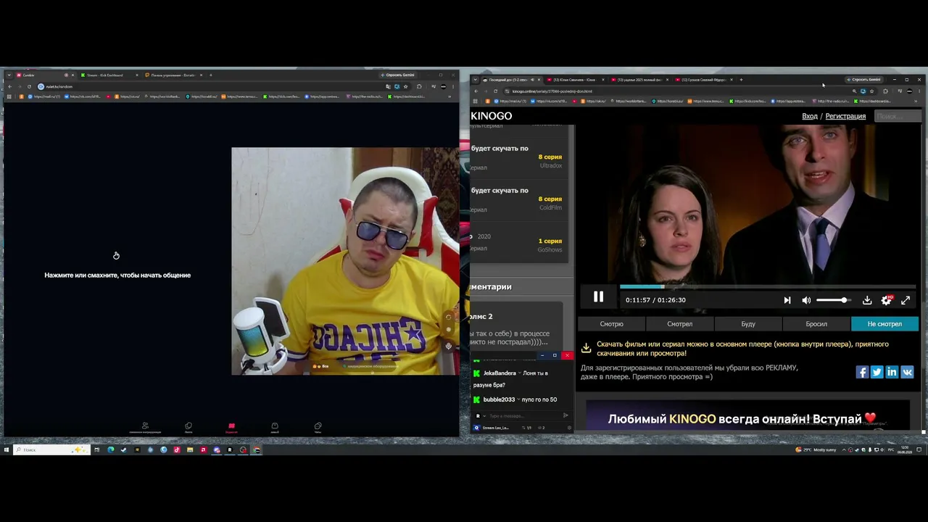Screen dimensions: 928x522
Task: Select the Смотрел status tab
Action: [x=679, y=324]
